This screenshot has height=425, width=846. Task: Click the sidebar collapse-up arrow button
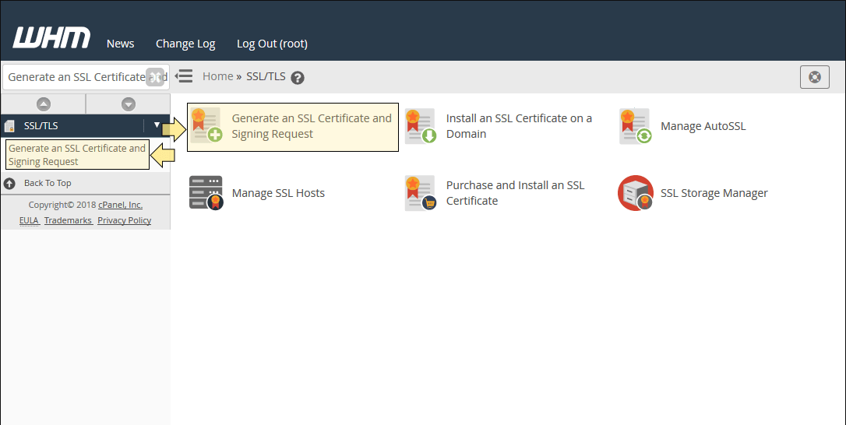pyautogui.click(x=43, y=104)
